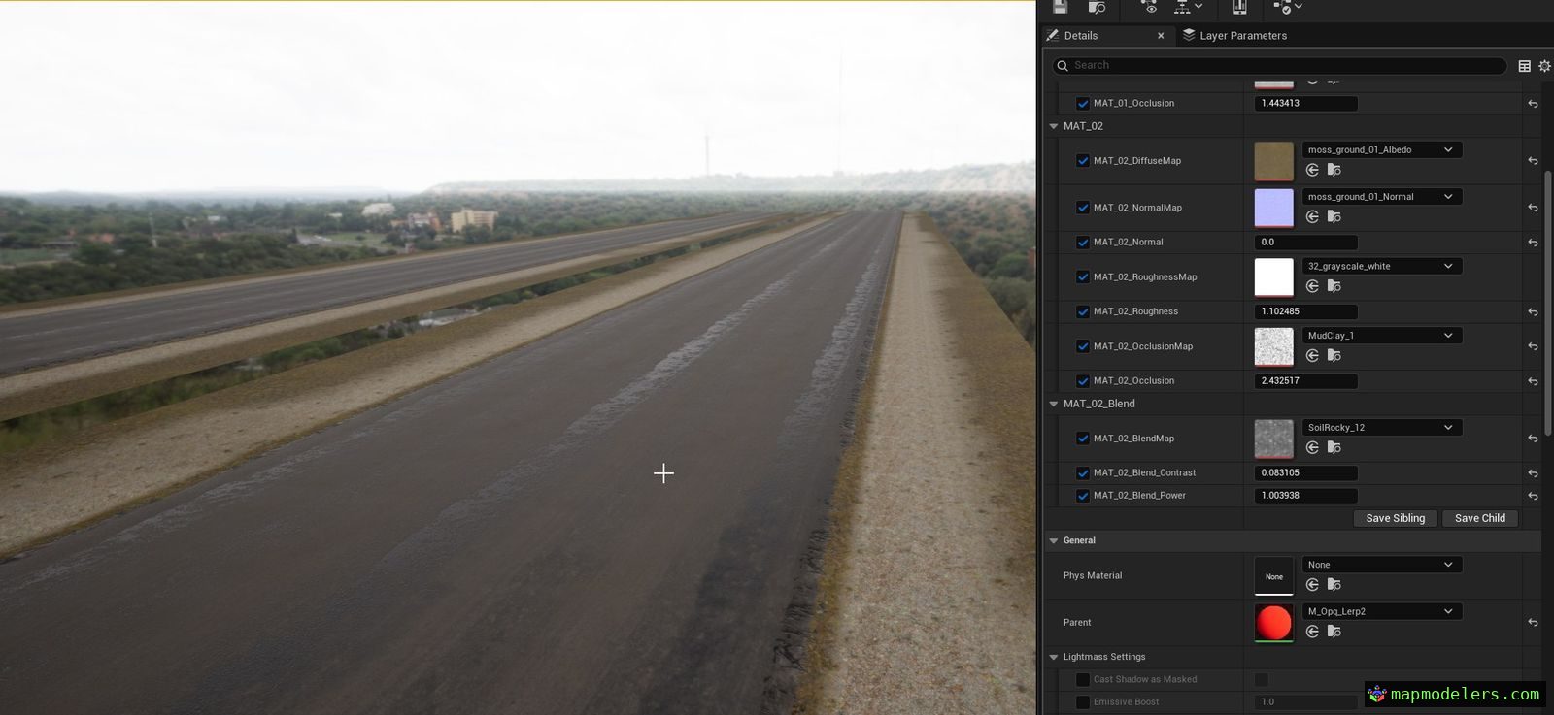This screenshot has height=715, width=1554.
Task: Reset MAT_02_Roughness to default value
Action: pos(1533,312)
